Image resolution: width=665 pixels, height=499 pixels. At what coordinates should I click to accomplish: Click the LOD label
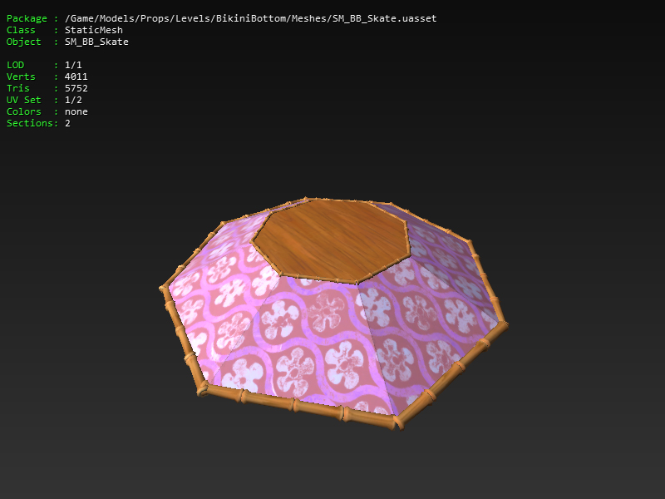15,65
